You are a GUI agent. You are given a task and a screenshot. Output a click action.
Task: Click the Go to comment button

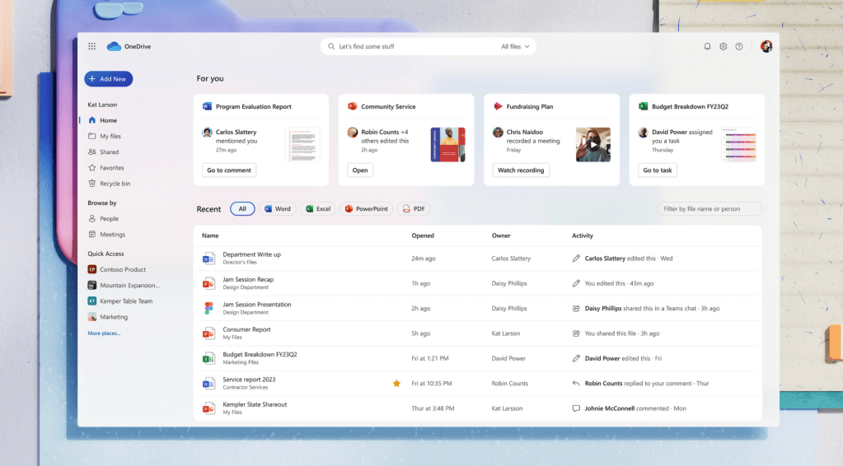[x=229, y=170]
